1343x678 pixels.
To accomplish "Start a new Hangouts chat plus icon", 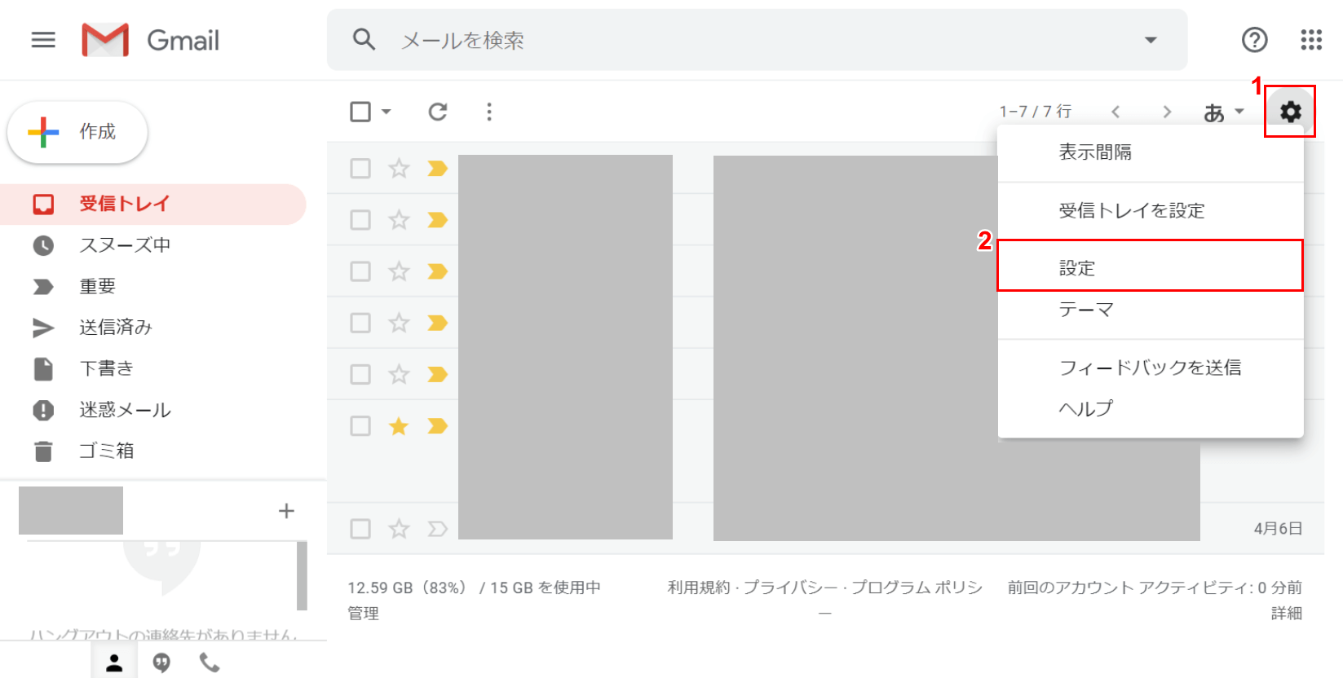I will tap(286, 511).
